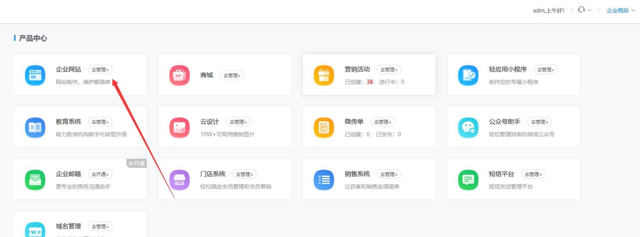Click the 教育系统 title text

coord(68,122)
